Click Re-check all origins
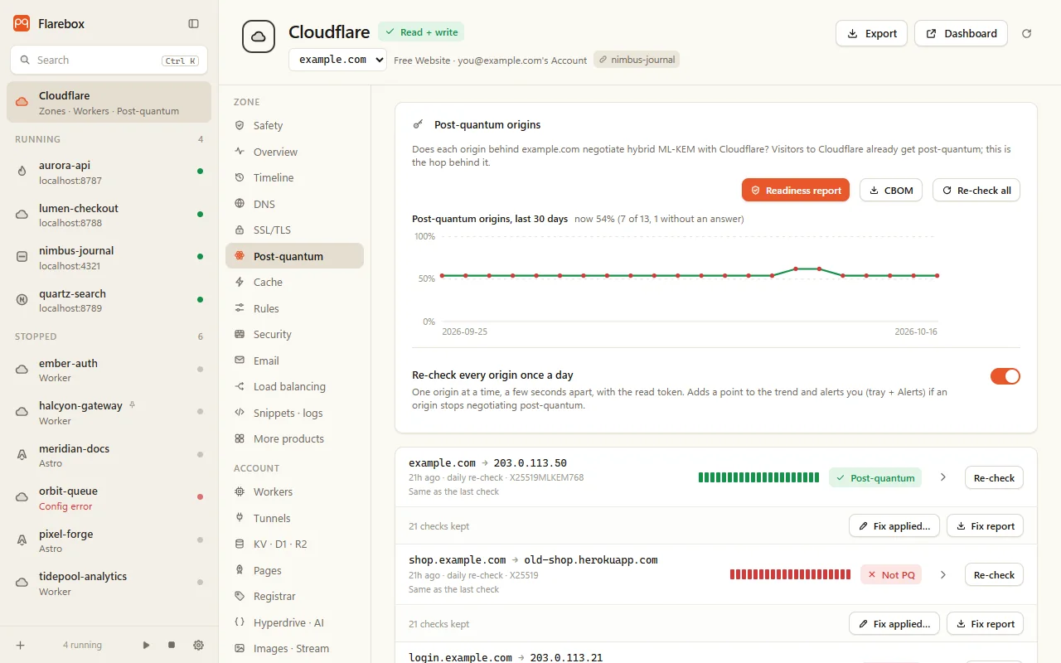 point(976,190)
